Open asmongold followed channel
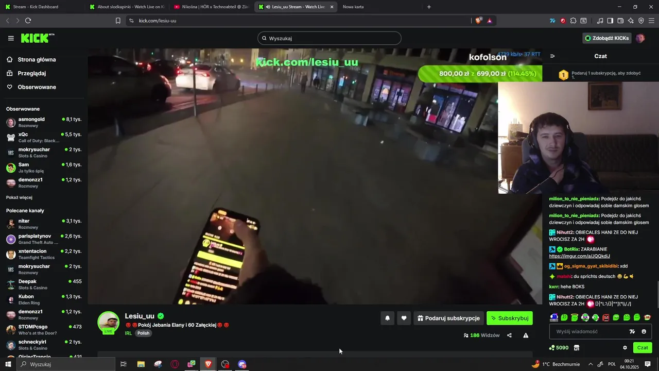This screenshot has width=659, height=371. pos(43,122)
